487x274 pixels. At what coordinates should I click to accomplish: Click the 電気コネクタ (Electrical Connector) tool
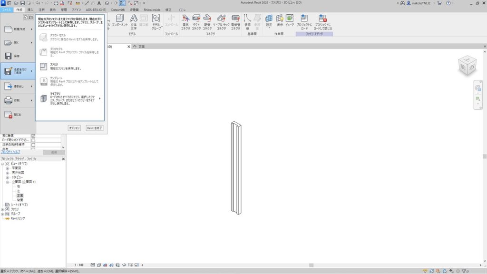185,22
